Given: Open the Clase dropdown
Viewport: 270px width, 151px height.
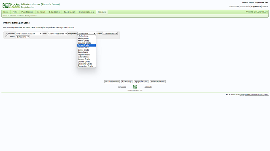Looking at the screenshot, I should 23,37.
